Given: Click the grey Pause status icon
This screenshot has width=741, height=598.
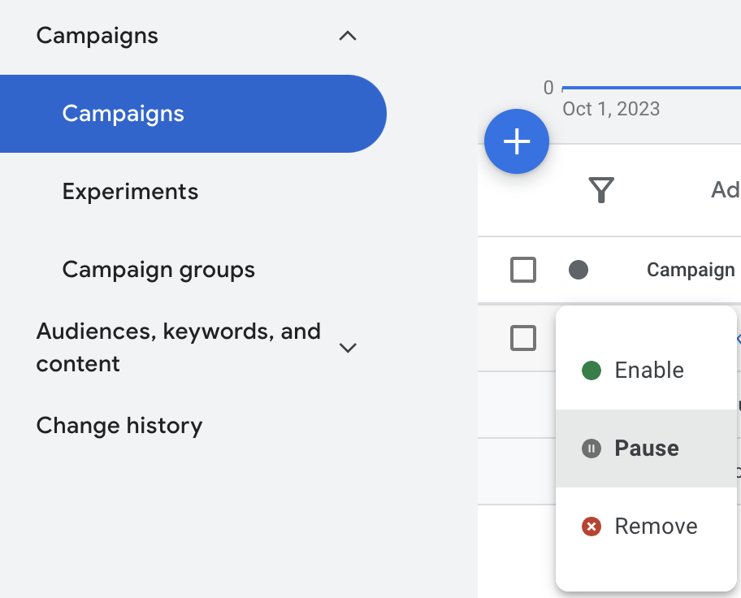Looking at the screenshot, I should click(591, 448).
